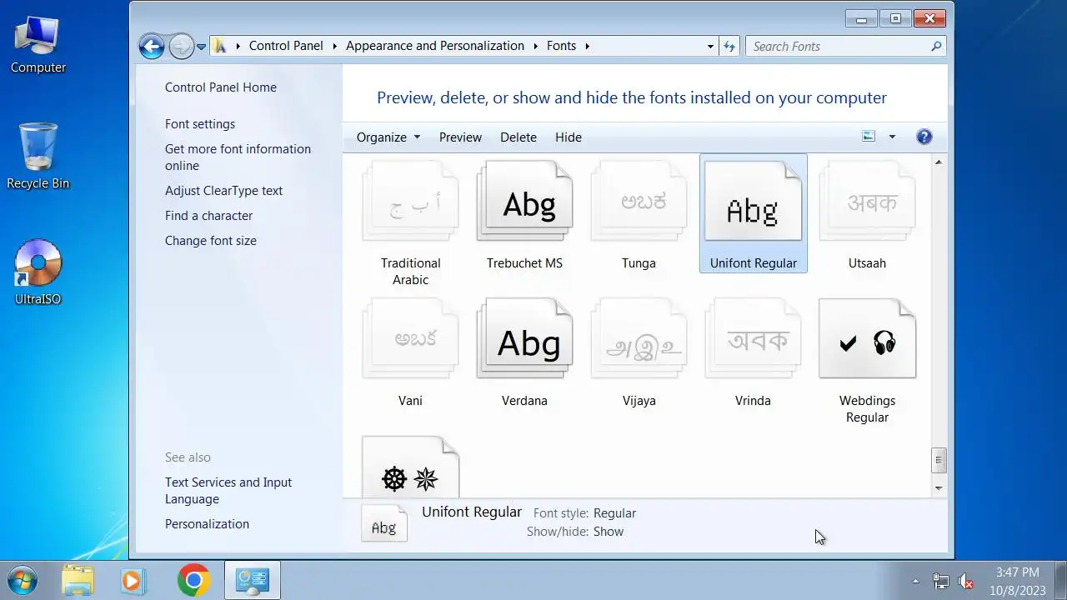
Task: Select the Vani font icon
Action: (410, 340)
